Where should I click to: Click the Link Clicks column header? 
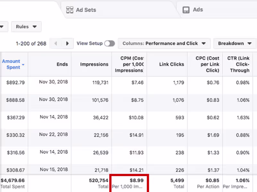tap(172, 64)
